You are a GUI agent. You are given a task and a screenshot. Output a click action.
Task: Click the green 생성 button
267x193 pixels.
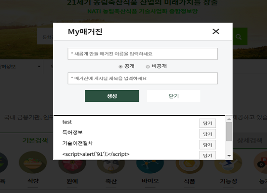pyautogui.click(x=112, y=96)
